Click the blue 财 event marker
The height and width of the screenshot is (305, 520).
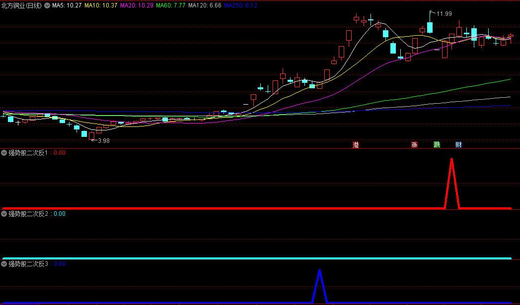point(458,145)
